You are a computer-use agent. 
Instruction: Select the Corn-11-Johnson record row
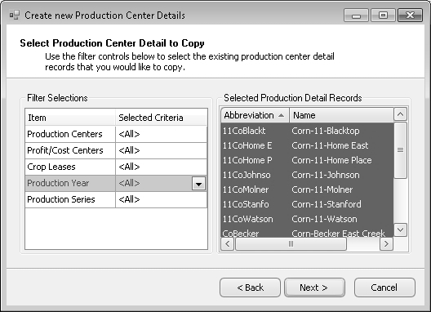pyautogui.click(x=307, y=175)
